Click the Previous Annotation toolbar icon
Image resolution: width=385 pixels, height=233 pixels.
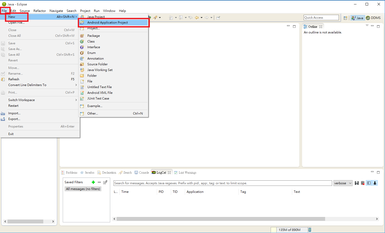[x=181, y=18]
